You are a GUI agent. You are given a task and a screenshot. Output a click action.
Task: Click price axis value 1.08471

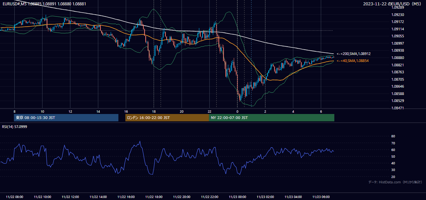[398, 108]
